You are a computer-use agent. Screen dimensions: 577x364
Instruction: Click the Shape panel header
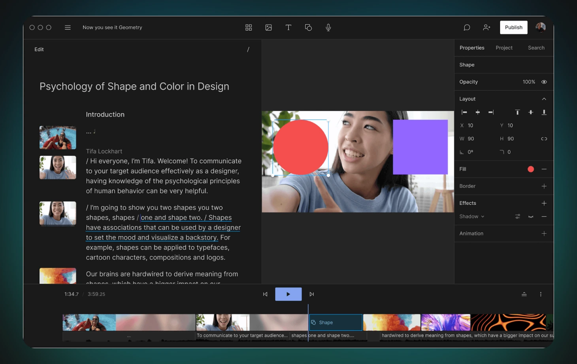[467, 65]
